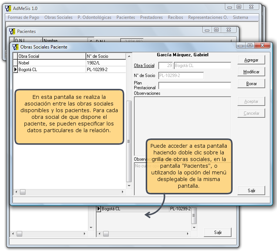Click the row selector arrow beside Bogotá CL
Image resolution: width=277 pixels, height=251 pixels.
pos(15,69)
